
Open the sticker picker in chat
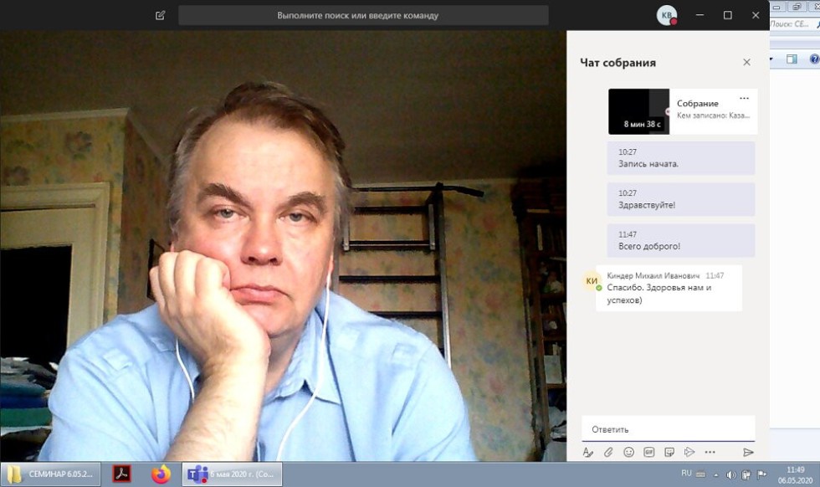(669, 452)
